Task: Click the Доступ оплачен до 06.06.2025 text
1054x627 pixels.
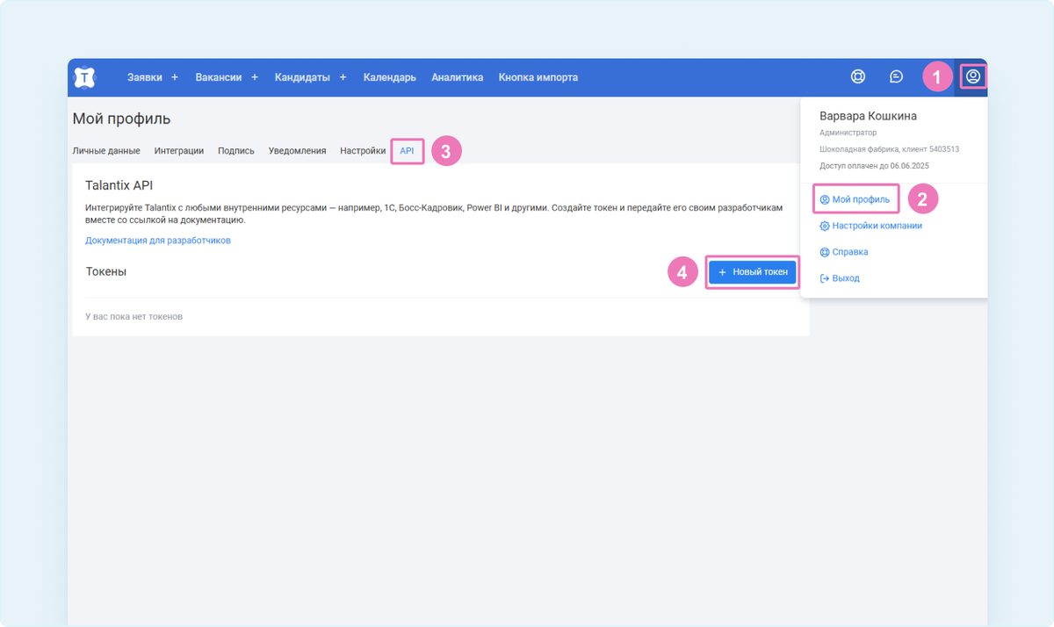Action: 874,165
